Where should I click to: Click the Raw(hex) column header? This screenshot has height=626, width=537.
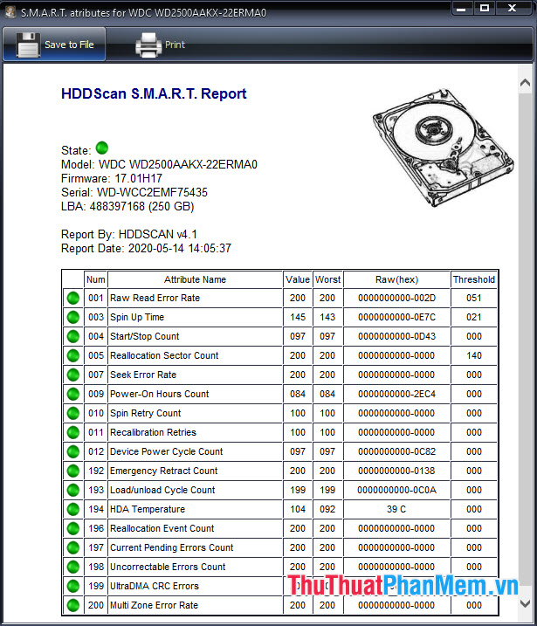click(397, 280)
